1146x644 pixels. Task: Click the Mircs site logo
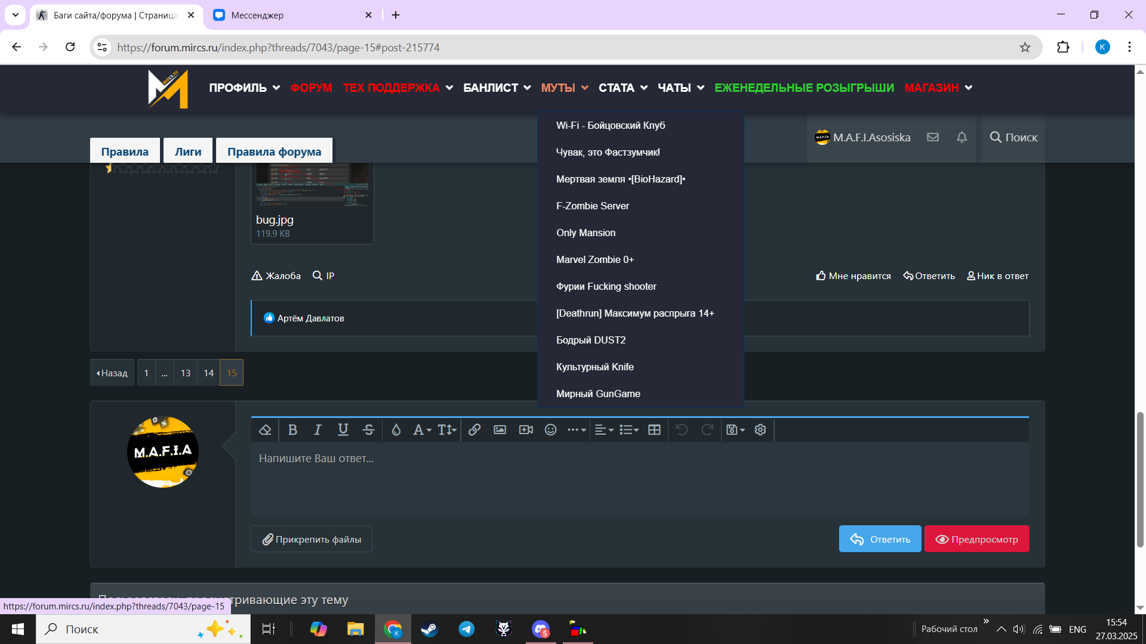pyautogui.click(x=168, y=88)
